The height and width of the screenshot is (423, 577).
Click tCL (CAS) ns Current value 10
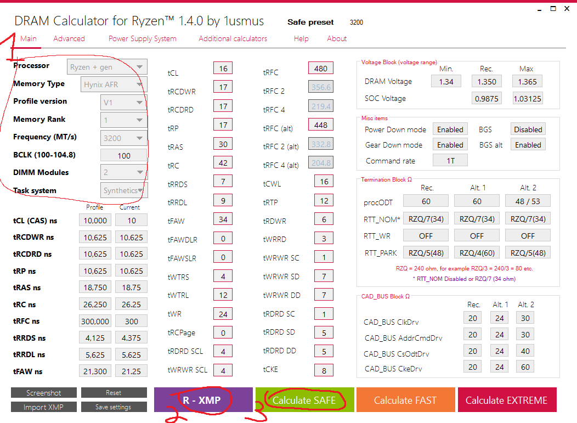click(x=132, y=221)
